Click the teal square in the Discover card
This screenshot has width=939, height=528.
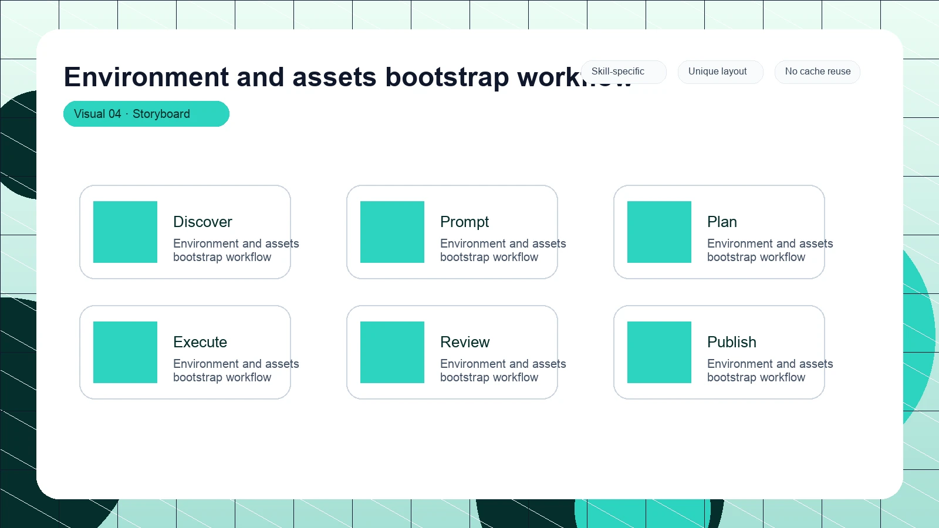[x=125, y=232]
